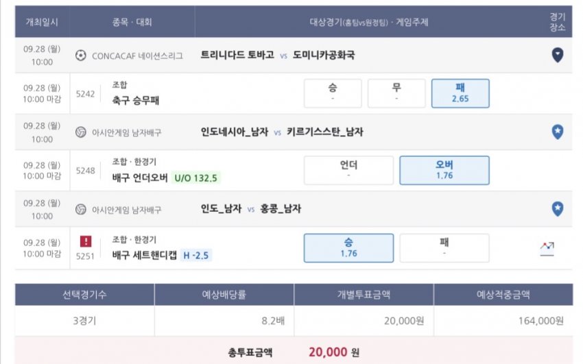Select 언더 option for 배구 언더오버
Image resolution: width=583 pixels, height=364 pixels.
[348, 171]
